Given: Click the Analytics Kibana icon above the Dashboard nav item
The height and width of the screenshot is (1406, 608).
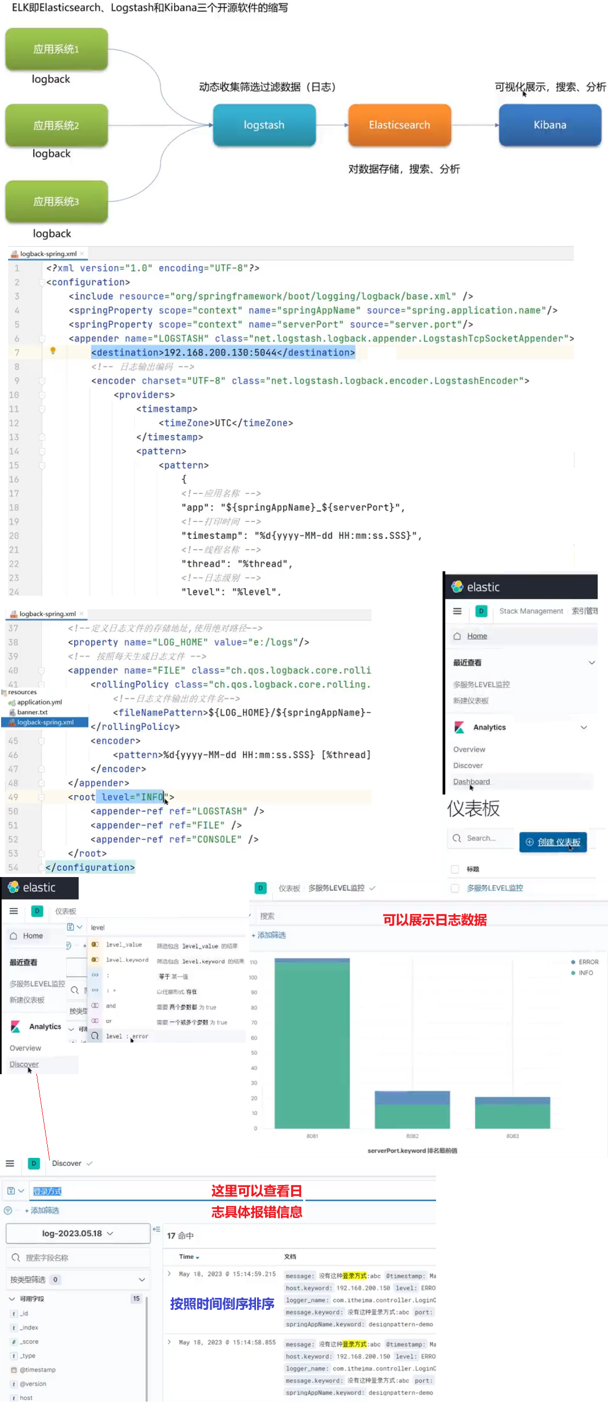Looking at the screenshot, I should coord(459,727).
